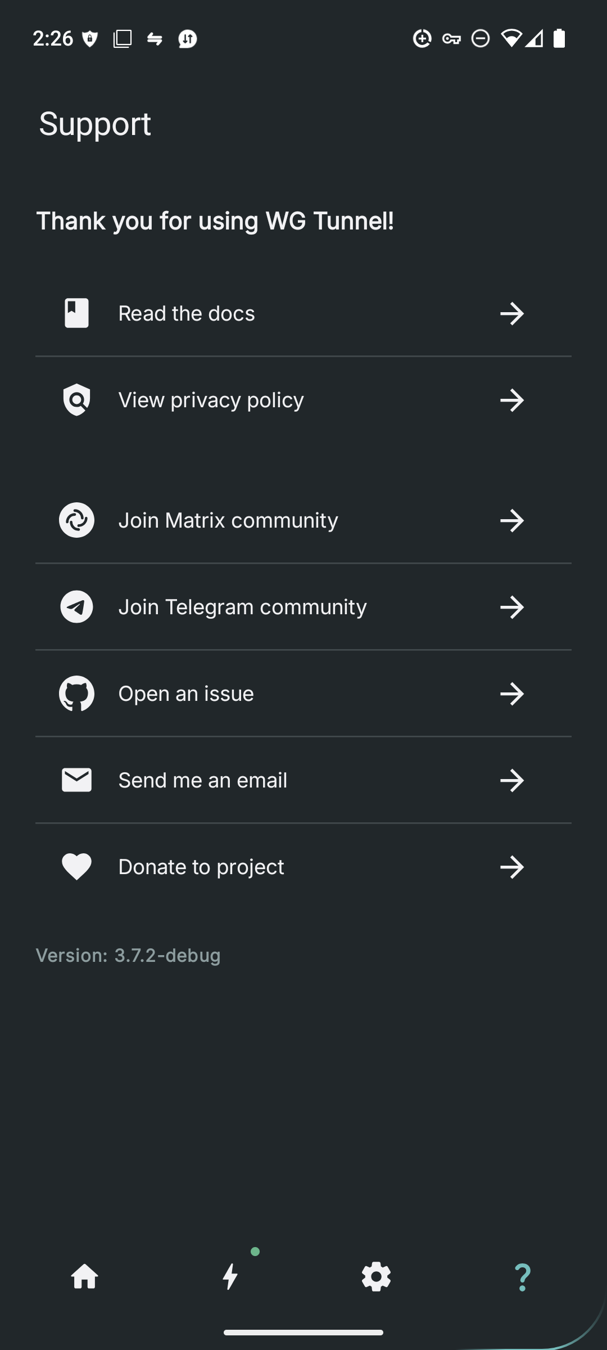
Task: Open the Home tab in bottom navigation
Action: tap(85, 1276)
